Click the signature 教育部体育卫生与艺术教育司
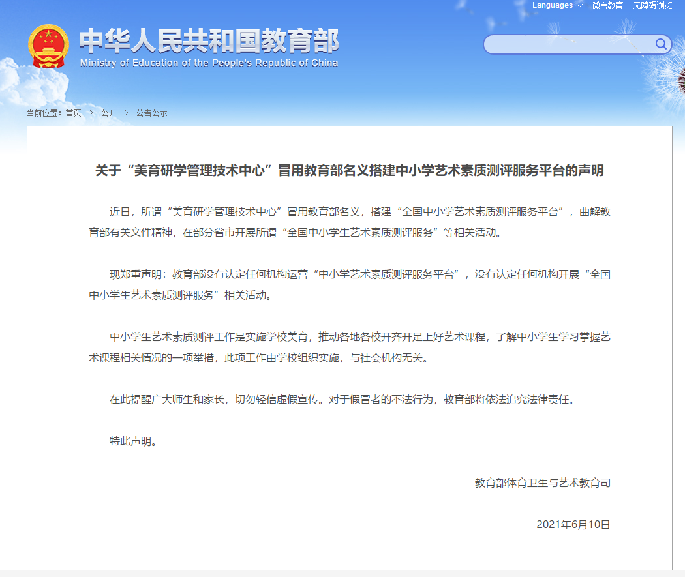685x577 pixels. point(543,482)
